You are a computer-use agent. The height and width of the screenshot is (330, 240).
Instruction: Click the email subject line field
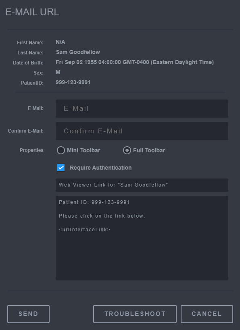[142, 185]
